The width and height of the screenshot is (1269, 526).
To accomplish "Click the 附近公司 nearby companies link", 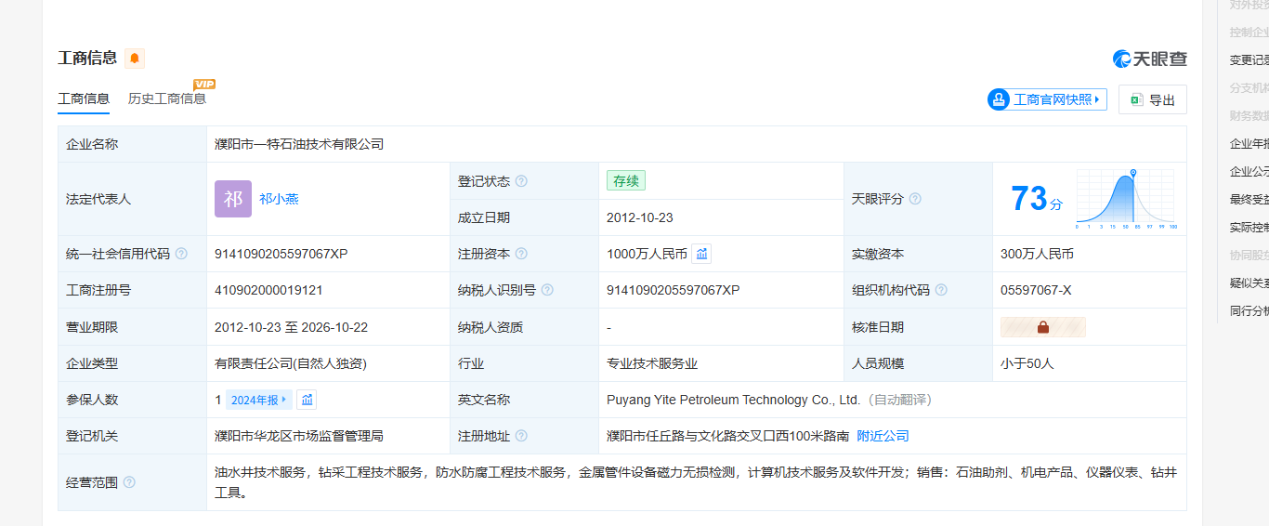I will pos(883,436).
